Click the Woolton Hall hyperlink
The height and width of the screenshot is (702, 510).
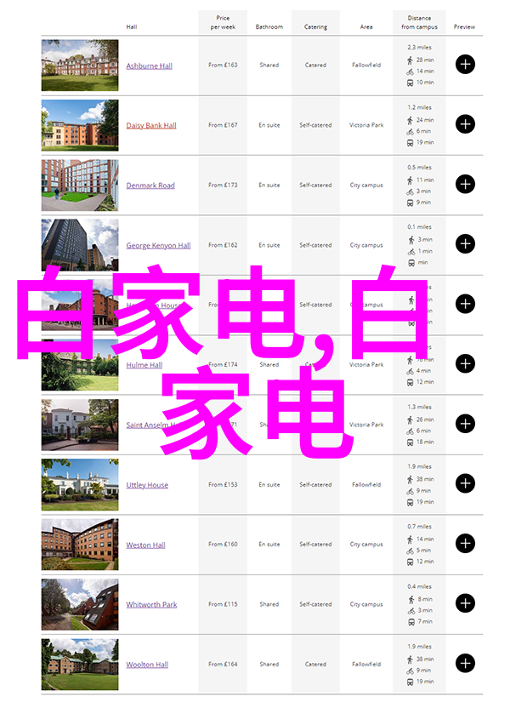point(147,665)
